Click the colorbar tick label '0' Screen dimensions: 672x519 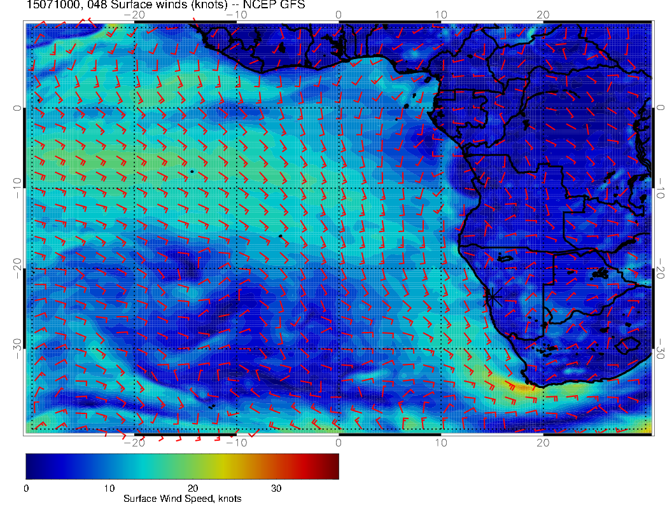pos(27,488)
